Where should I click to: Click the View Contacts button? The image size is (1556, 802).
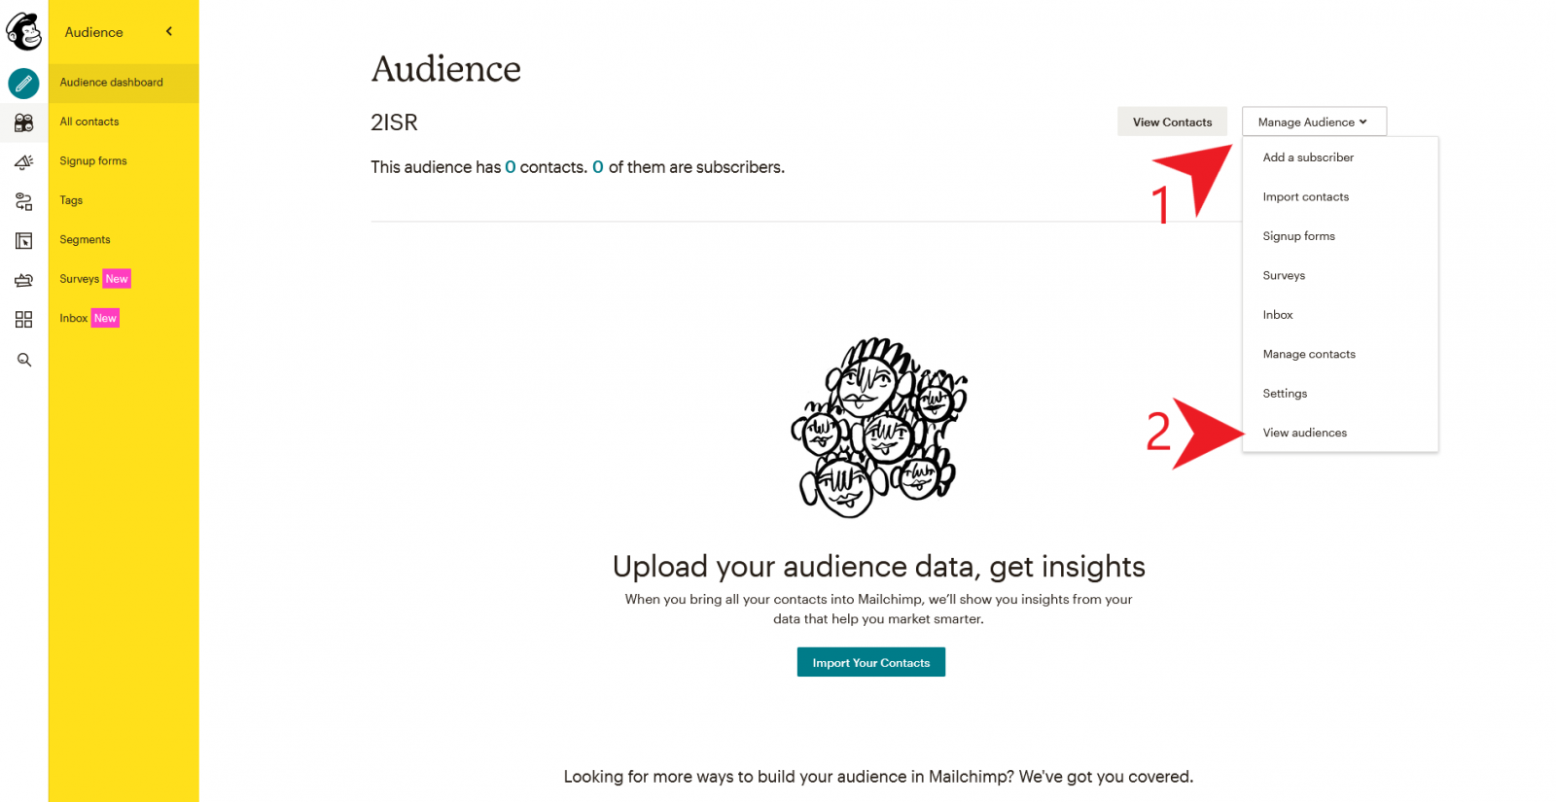point(1172,121)
